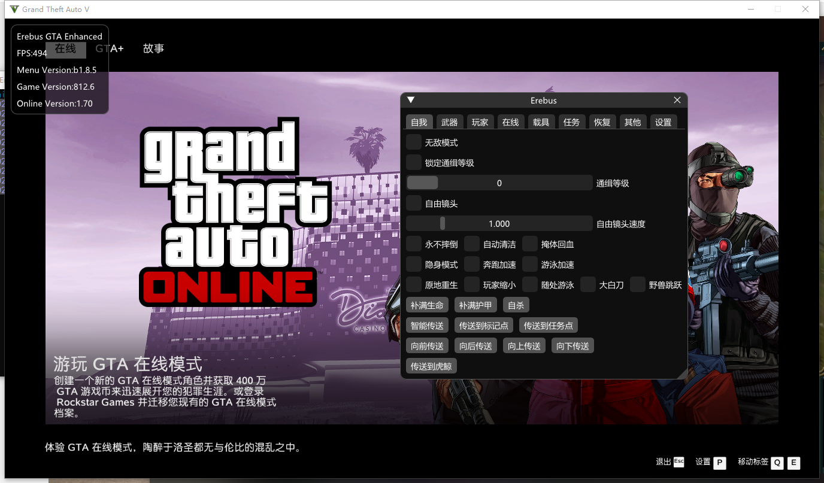Screen dimensions: 824x483
Task: Go to the 任务 tab
Action: tap(571, 121)
